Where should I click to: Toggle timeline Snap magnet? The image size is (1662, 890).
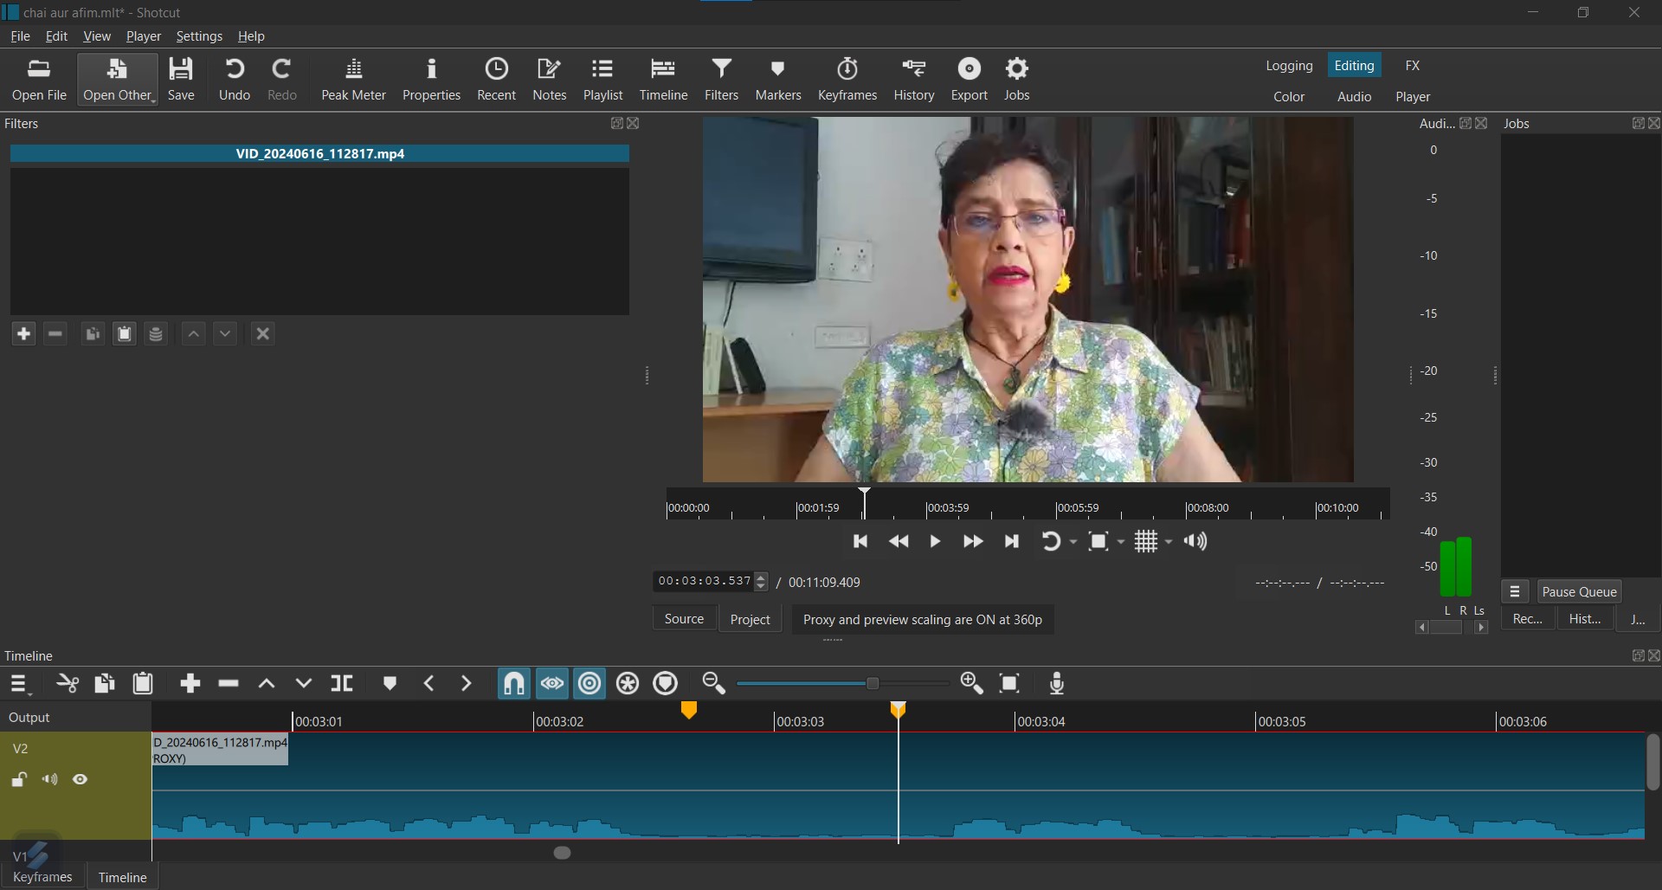point(513,684)
